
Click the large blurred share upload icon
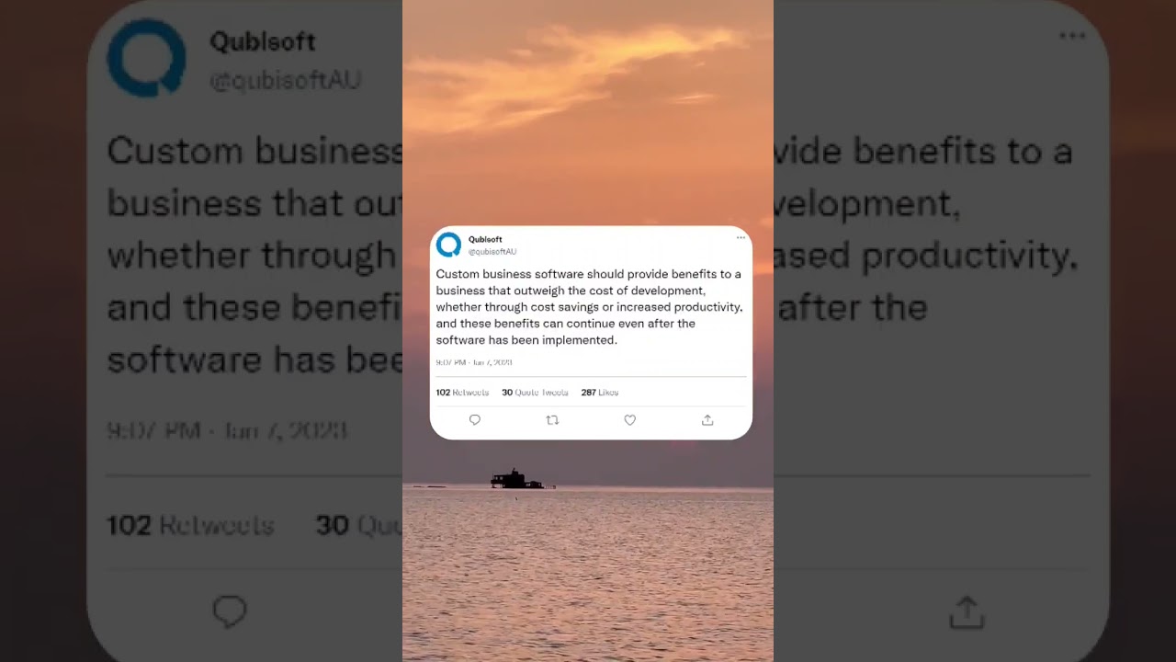(967, 611)
